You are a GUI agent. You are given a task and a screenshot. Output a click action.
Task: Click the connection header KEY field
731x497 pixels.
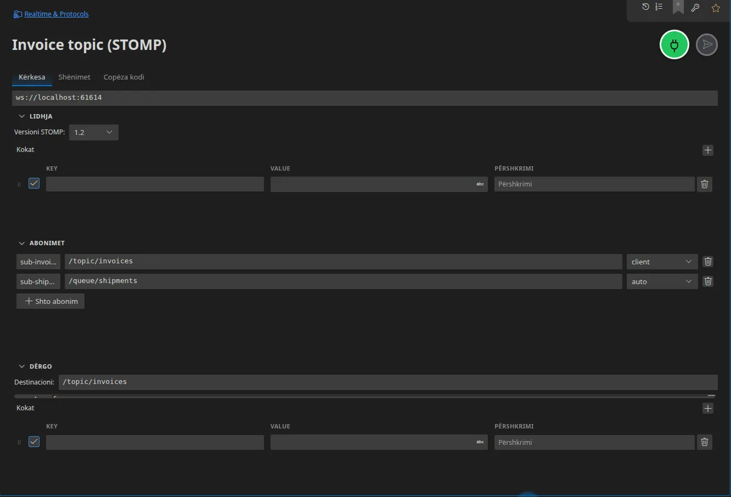[x=155, y=184]
